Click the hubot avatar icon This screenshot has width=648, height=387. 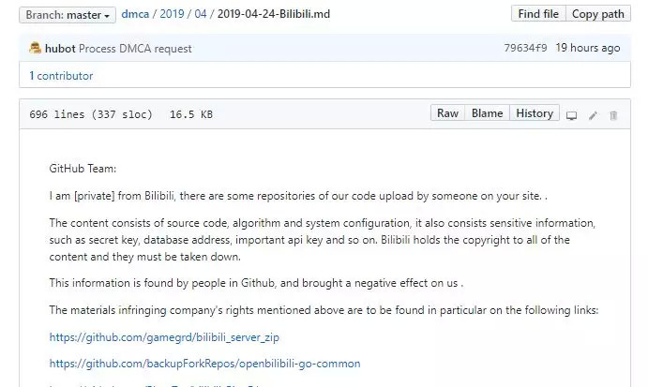pyautogui.click(x=36, y=48)
